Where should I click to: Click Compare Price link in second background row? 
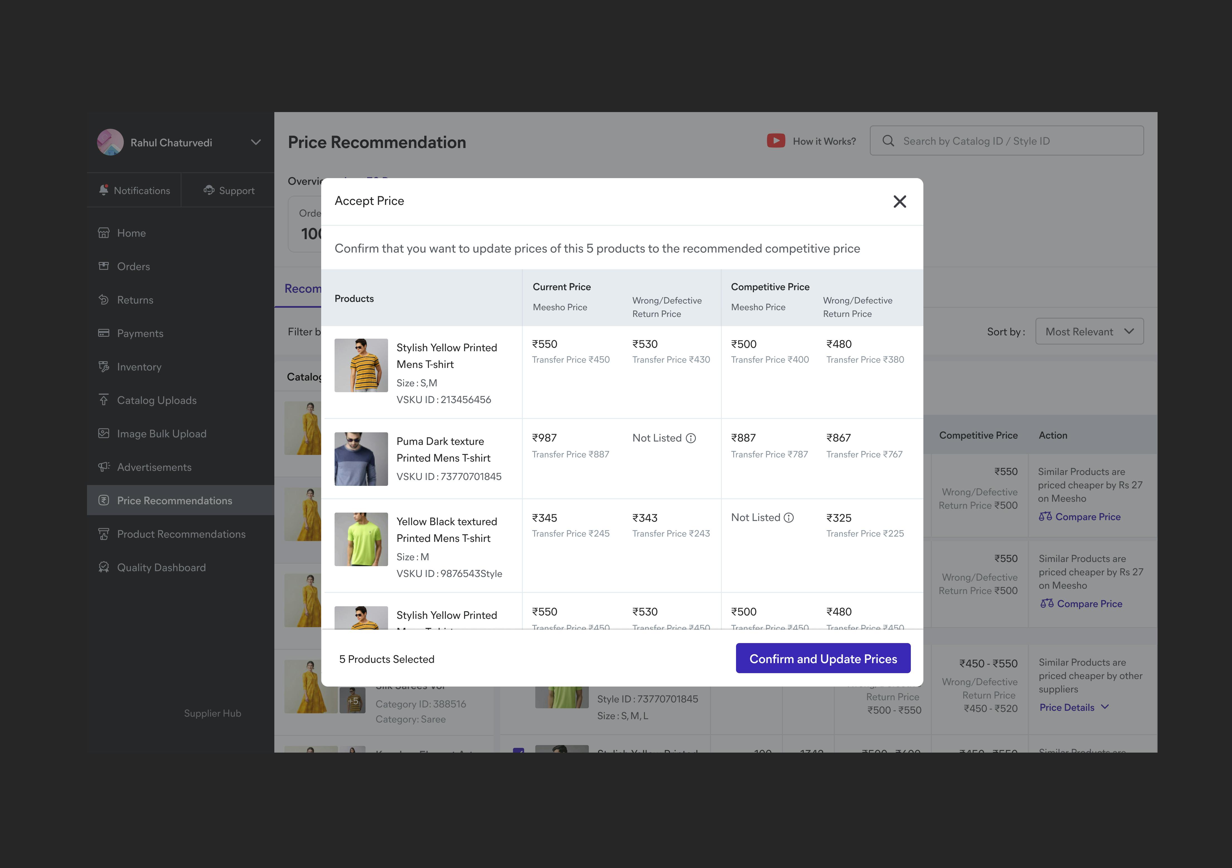(x=1081, y=603)
